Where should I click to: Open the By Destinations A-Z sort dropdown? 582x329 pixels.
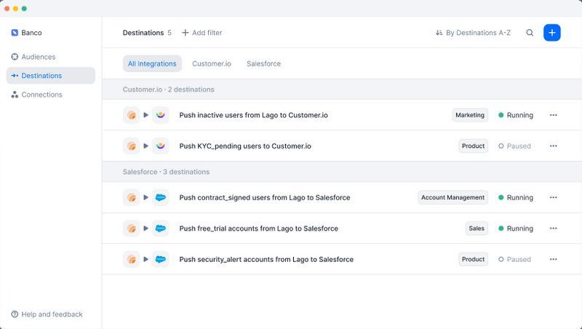(473, 33)
